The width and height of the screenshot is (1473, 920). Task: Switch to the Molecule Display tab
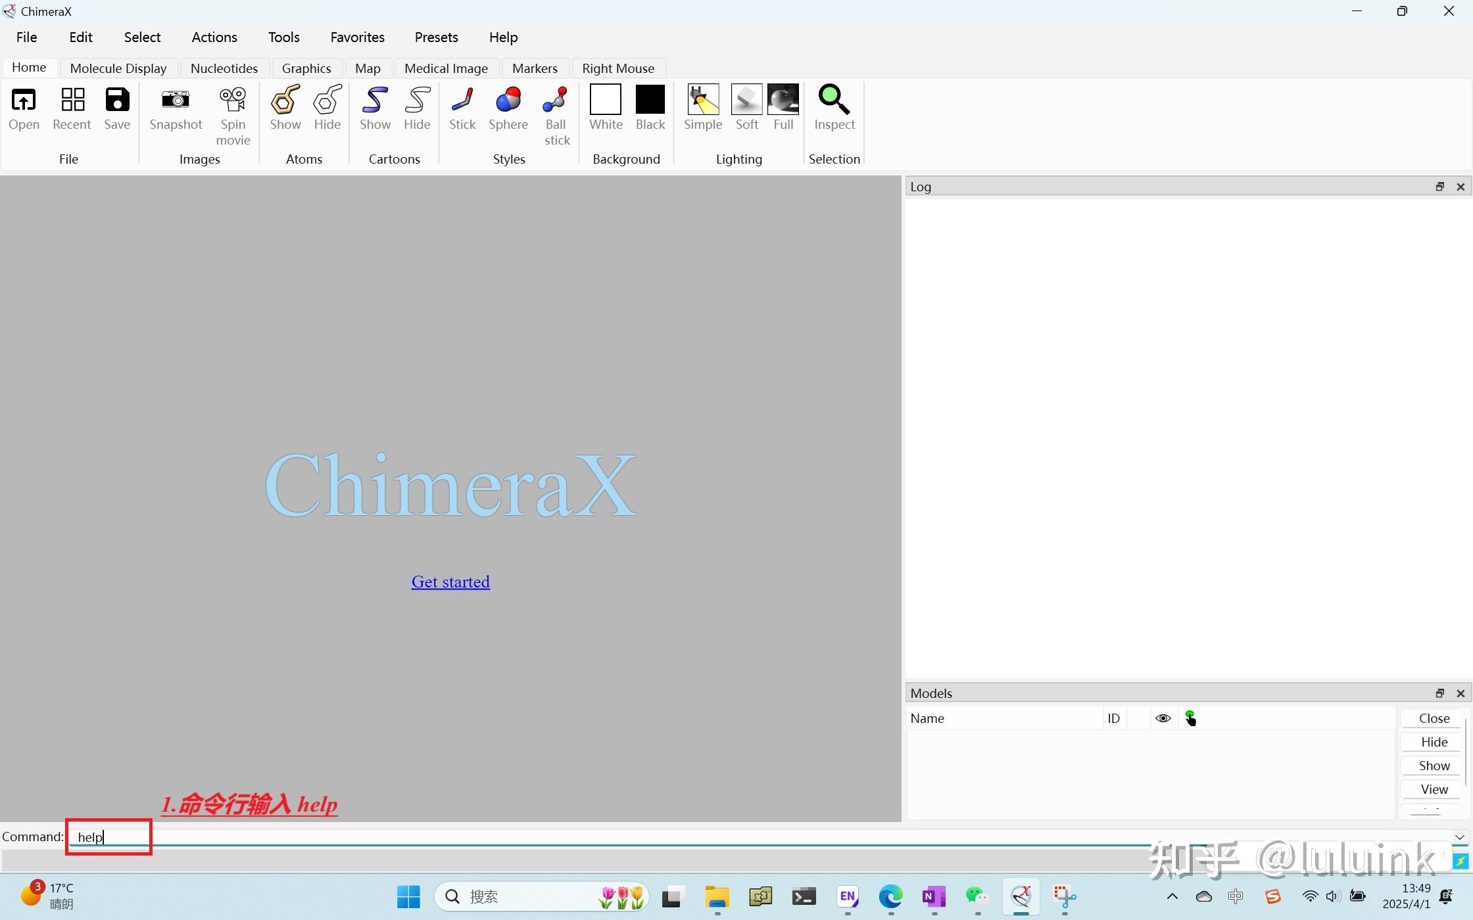click(x=118, y=68)
